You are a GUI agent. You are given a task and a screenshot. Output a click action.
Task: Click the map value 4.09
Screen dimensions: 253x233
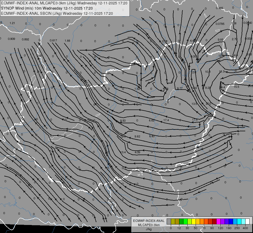pos(137,152)
